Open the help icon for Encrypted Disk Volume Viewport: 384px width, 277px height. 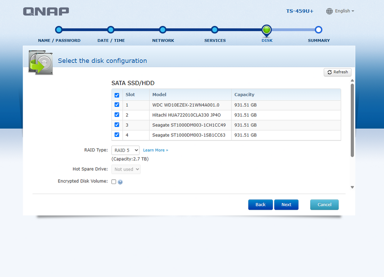click(x=120, y=182)
